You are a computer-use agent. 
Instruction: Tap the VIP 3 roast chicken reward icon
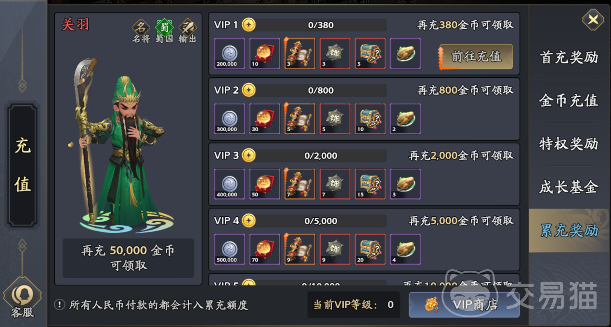coord(405,184)
